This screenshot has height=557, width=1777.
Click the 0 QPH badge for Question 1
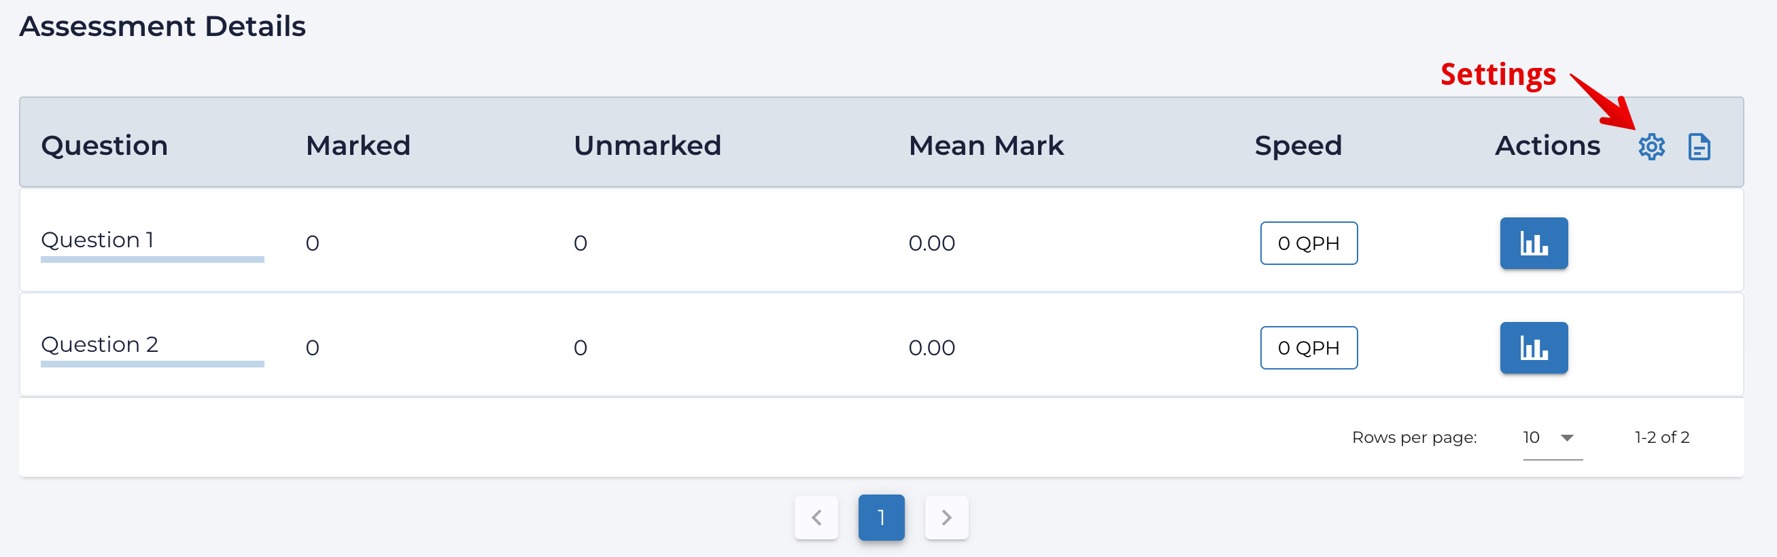pos(1309,242)
